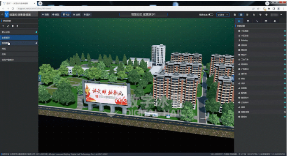Toggle visibility eye for 广告牌04 row

pos(285,69)
